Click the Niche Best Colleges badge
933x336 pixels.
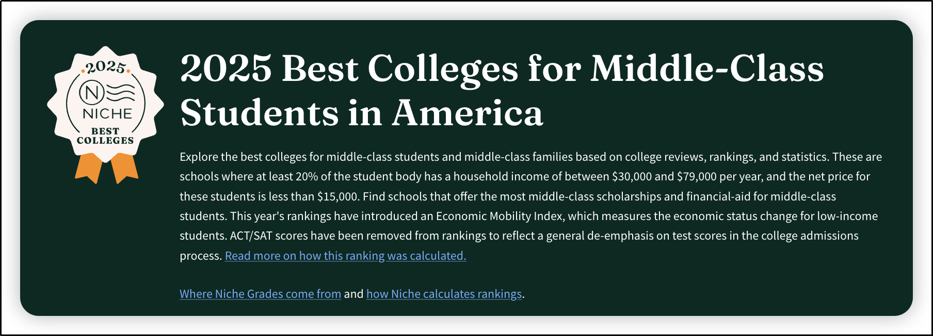click(105, 114)
